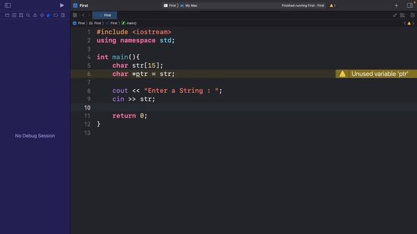Click the add editor split icon
Screen dimensions: 417x234
pyautogui.click(x=412, y=16)
